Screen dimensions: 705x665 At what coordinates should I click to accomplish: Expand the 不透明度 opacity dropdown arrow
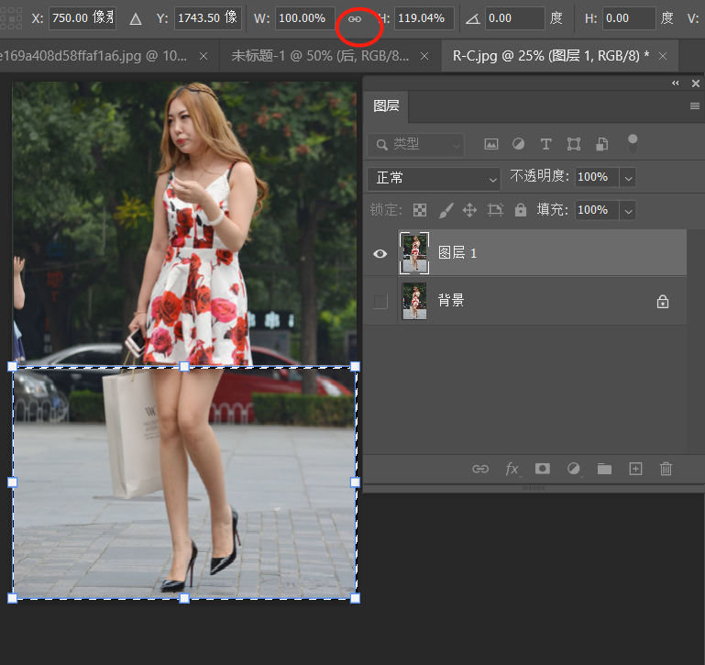point(628,177)
